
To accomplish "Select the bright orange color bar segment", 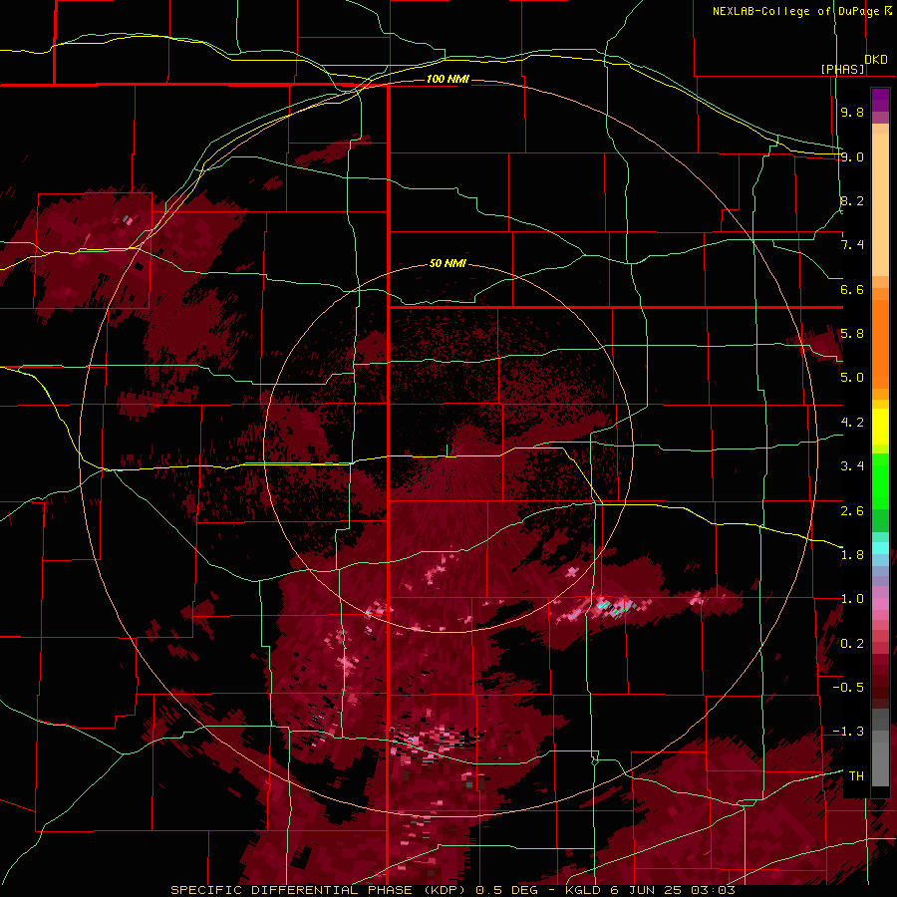I will click(880, 345).
